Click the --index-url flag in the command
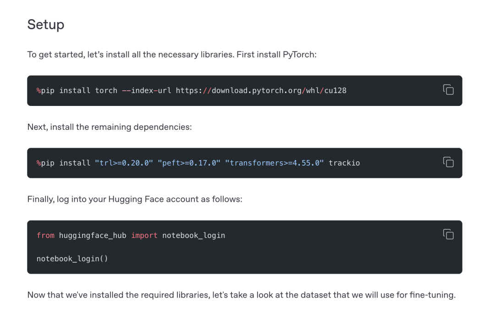495x320 pixels. 147,91
